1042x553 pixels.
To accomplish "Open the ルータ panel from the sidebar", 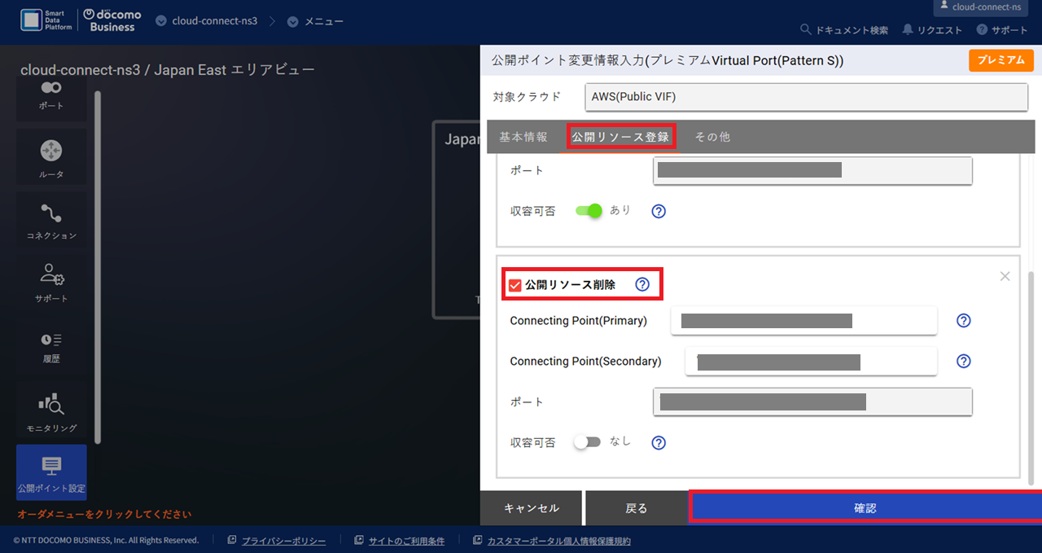I will click(51, 156).
